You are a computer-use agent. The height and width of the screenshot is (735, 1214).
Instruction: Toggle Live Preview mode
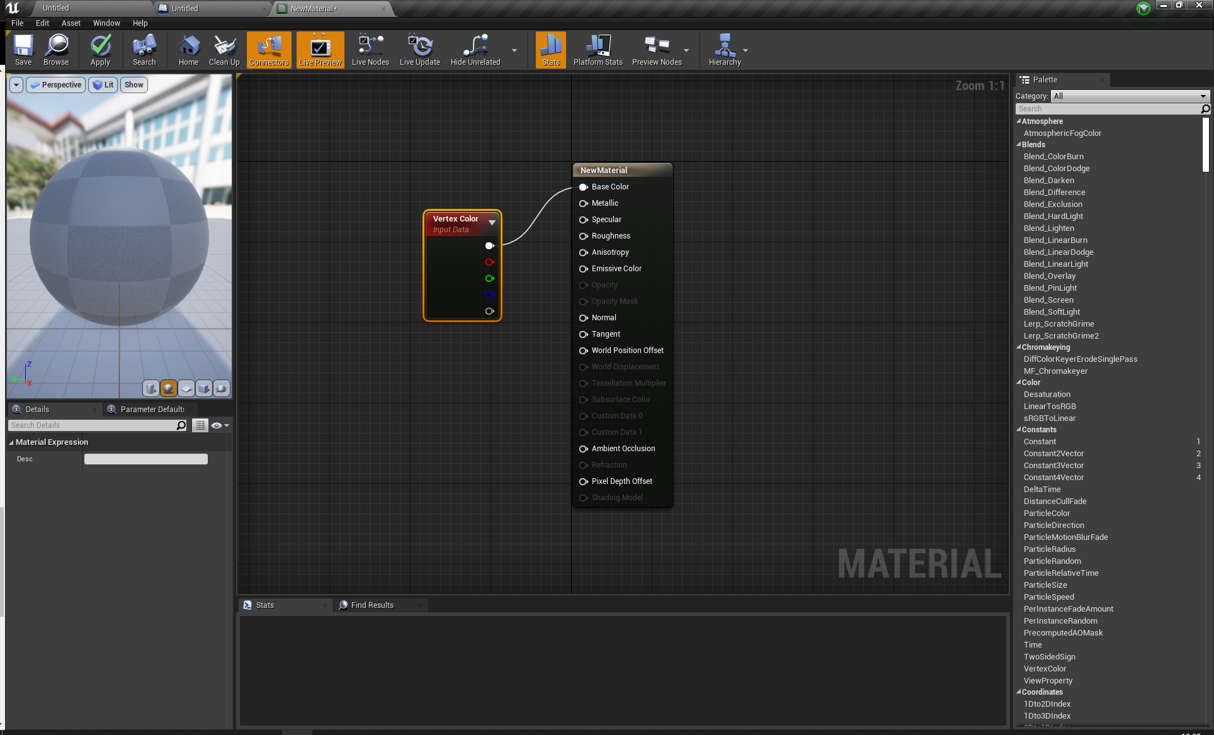pyautogui.click(x=320, y=50)
